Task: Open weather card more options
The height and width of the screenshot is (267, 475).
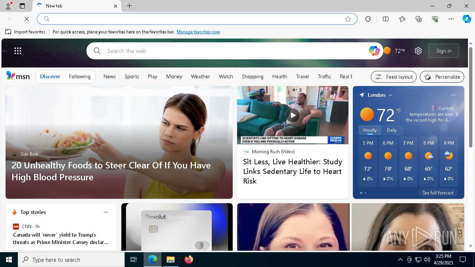Action: tap(453, 95)
